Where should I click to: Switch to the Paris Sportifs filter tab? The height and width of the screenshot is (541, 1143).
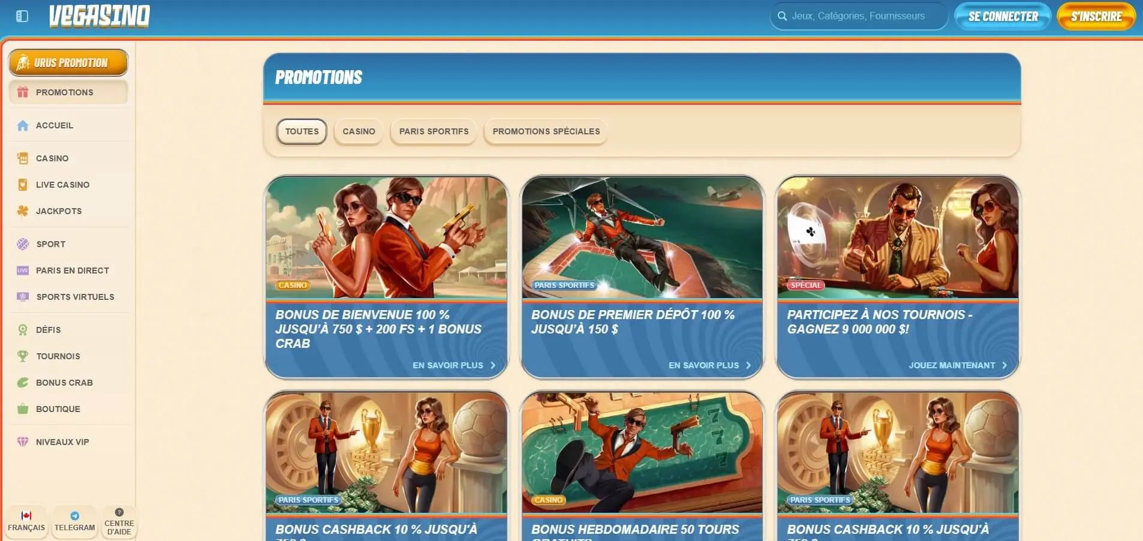click(x=434, y=131)
